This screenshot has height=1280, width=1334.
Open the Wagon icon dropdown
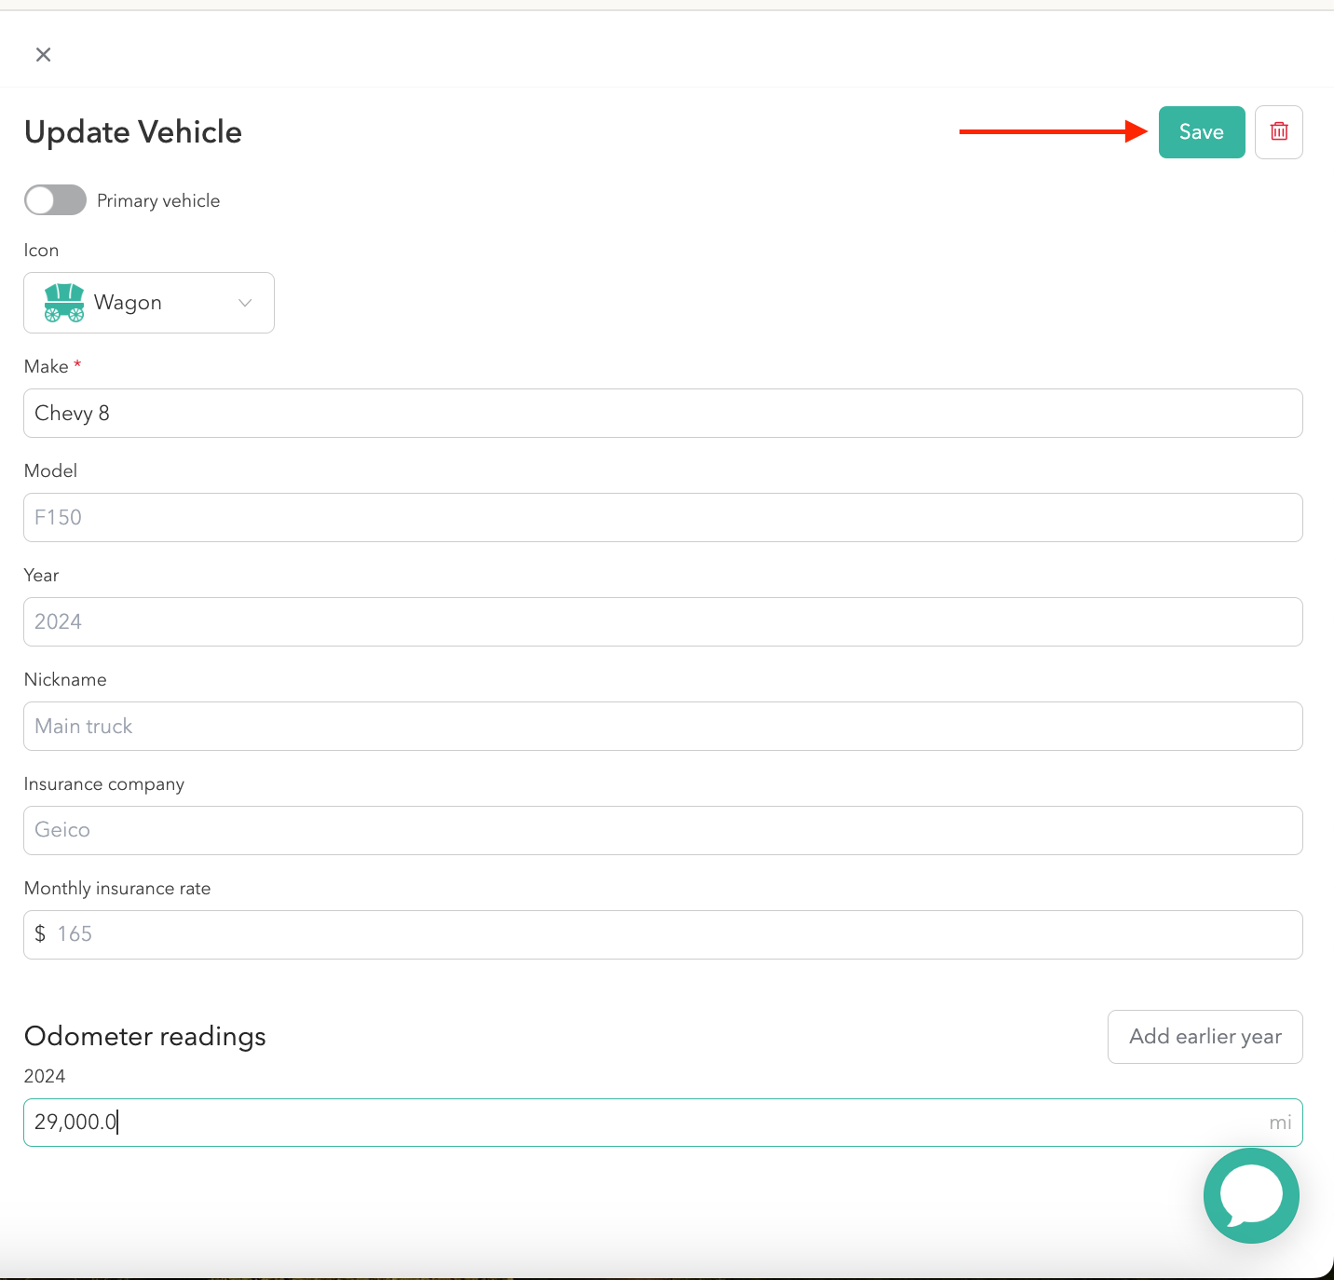pyautogui.click(x=149, y=303)
